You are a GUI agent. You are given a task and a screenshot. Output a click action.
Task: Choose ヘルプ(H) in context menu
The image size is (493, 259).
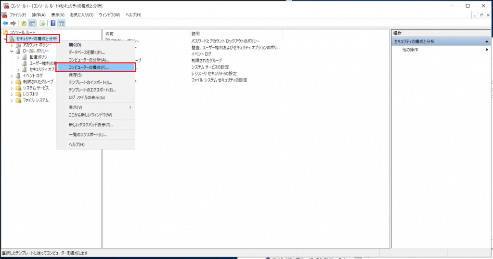(x=96, y=144)
